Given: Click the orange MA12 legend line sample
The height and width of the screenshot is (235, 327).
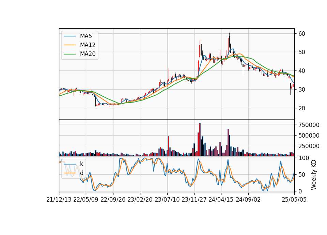Looking at the screenshot, I should pyautogui.click(x=69, y=45).
